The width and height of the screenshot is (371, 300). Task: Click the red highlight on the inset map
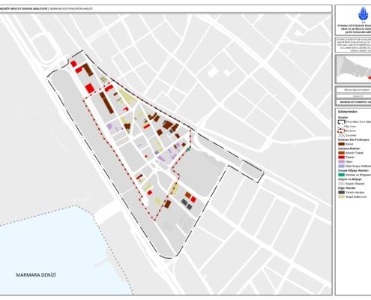click(x=370, y=77)
